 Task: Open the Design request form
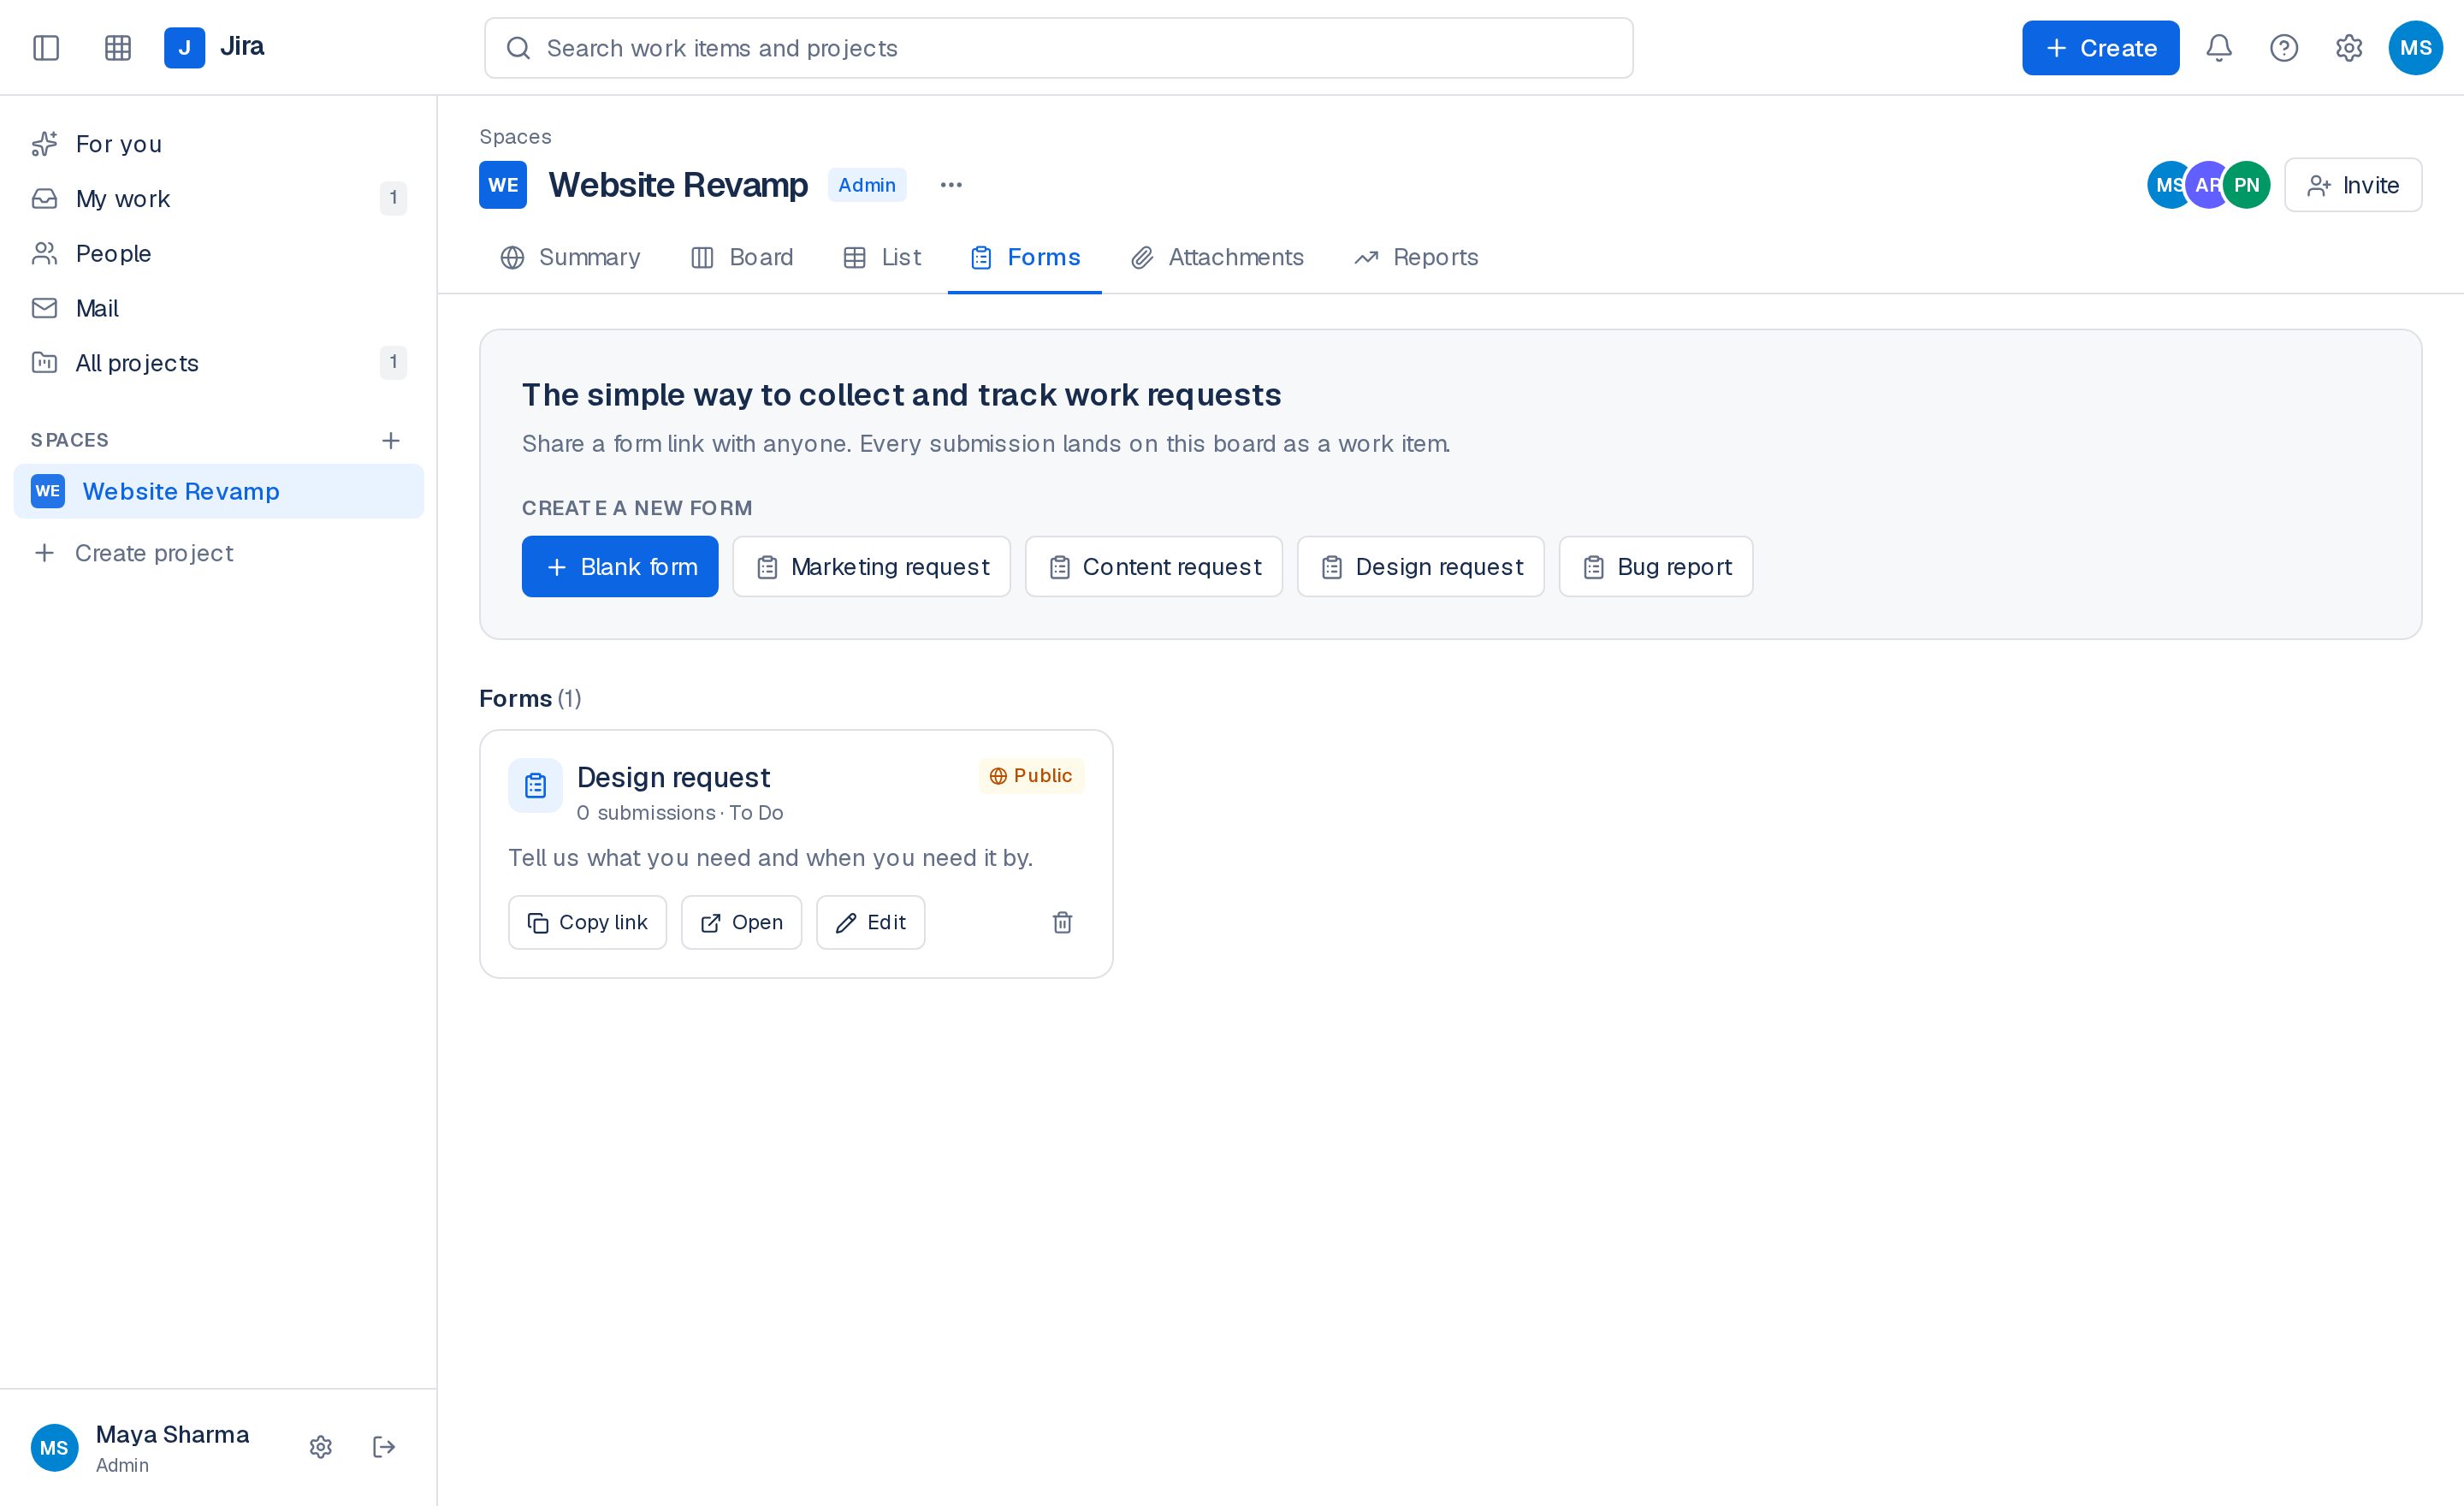pos(741,922)
